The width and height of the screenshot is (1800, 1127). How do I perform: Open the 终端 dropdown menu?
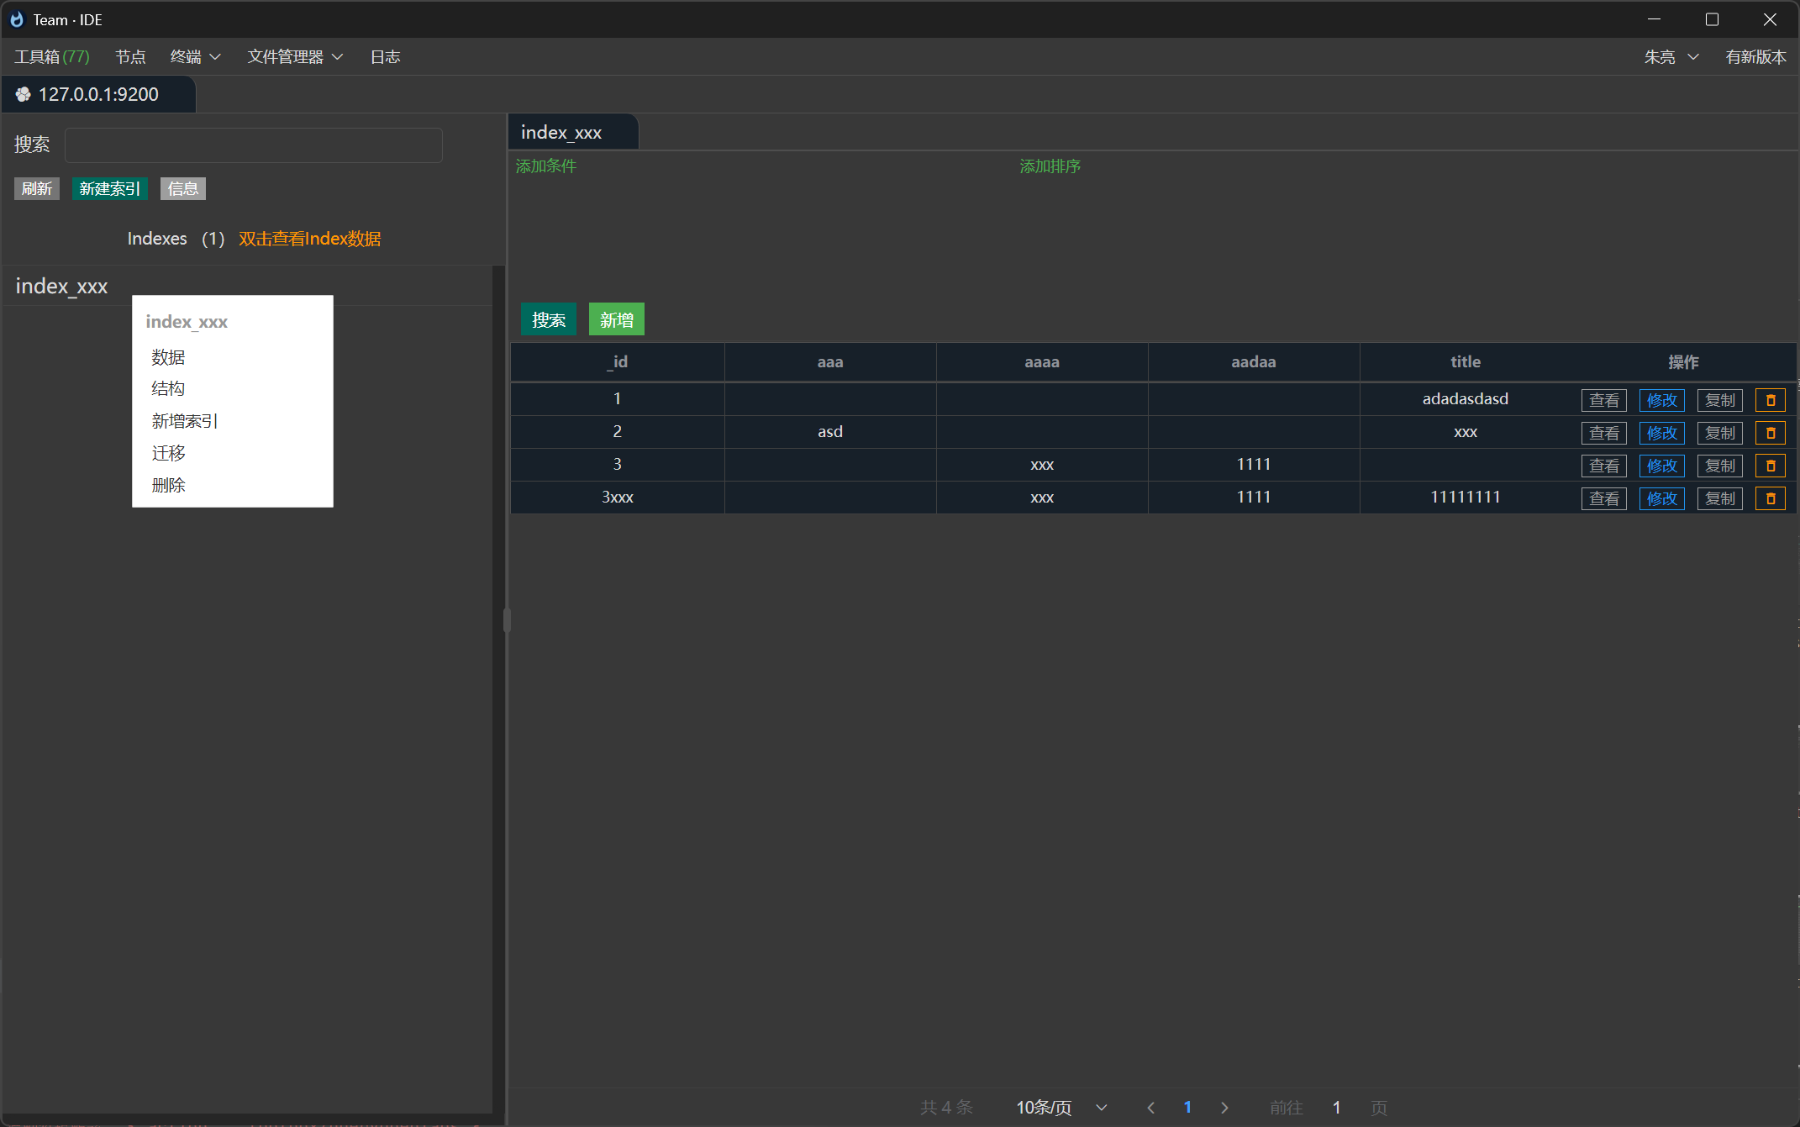coord(193,56)
